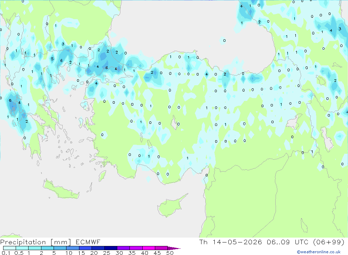Pick the 10 to 15 mm legend swatch
Screen dimensions: 348x255
point(73,248)
